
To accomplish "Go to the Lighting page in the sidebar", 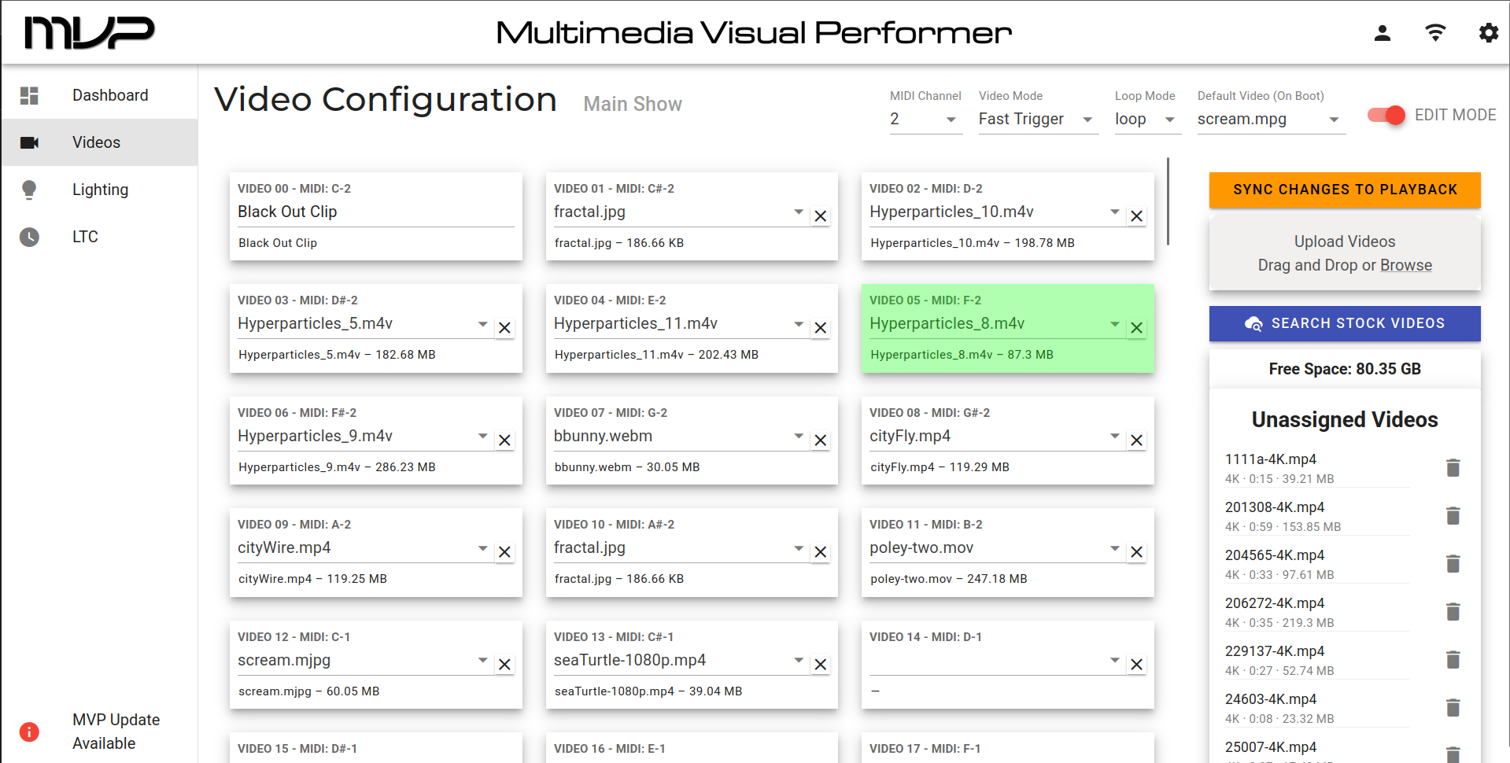I will pos(100,190).
